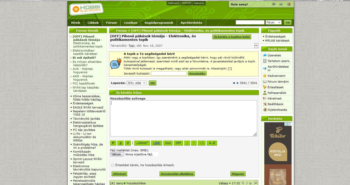Click the Új kérdés a topikon belül button
Viewport: 350px width, 185px height.
point(232,37)
